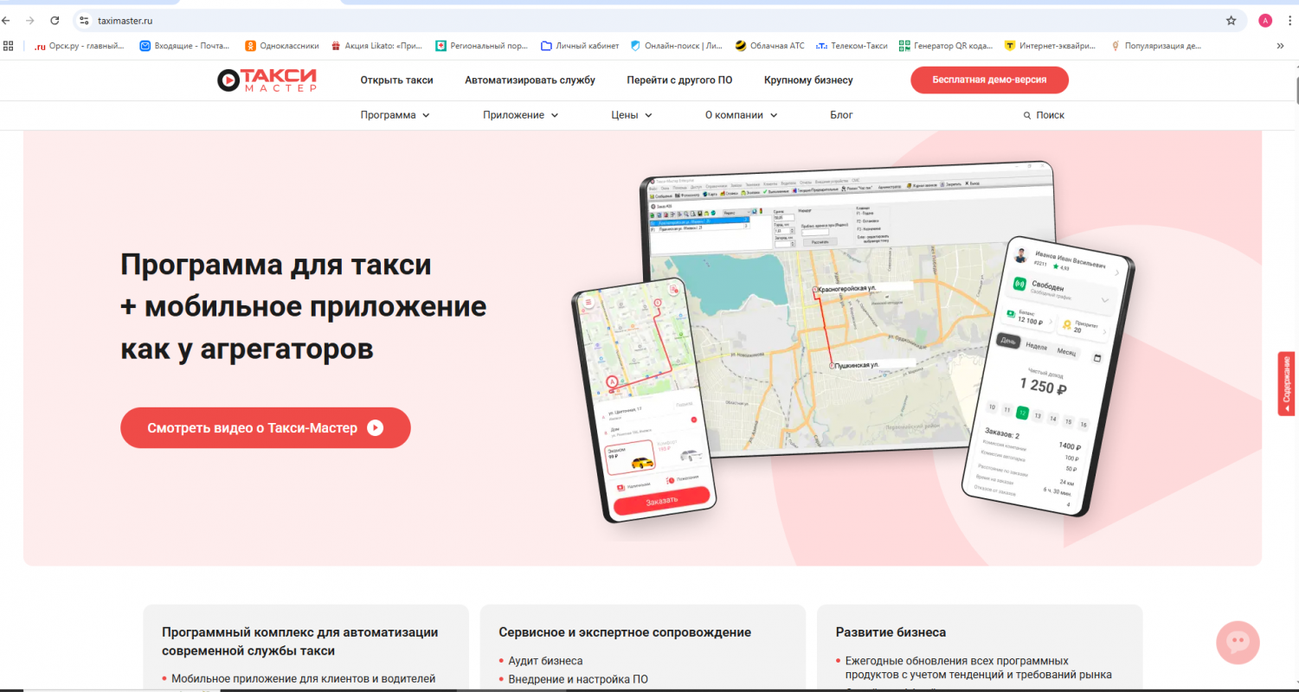Open Автоматизировать службу menu item

click(x=530, y=80)
